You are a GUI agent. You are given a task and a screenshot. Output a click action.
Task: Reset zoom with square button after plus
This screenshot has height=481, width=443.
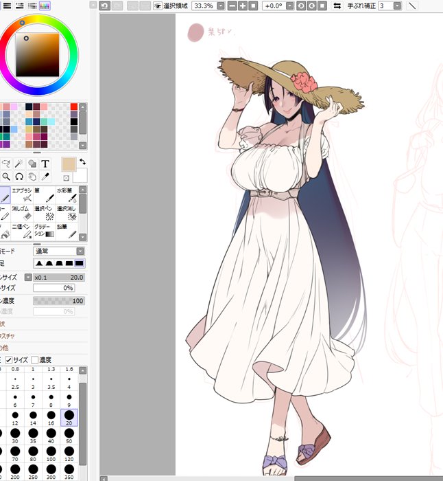pyautogui.click(x=253, y=5)
